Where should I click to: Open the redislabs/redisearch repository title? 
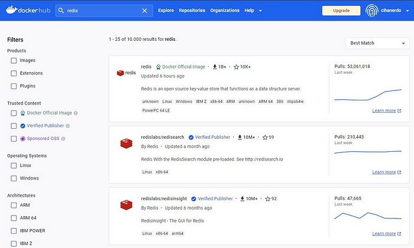coord(163,137)
